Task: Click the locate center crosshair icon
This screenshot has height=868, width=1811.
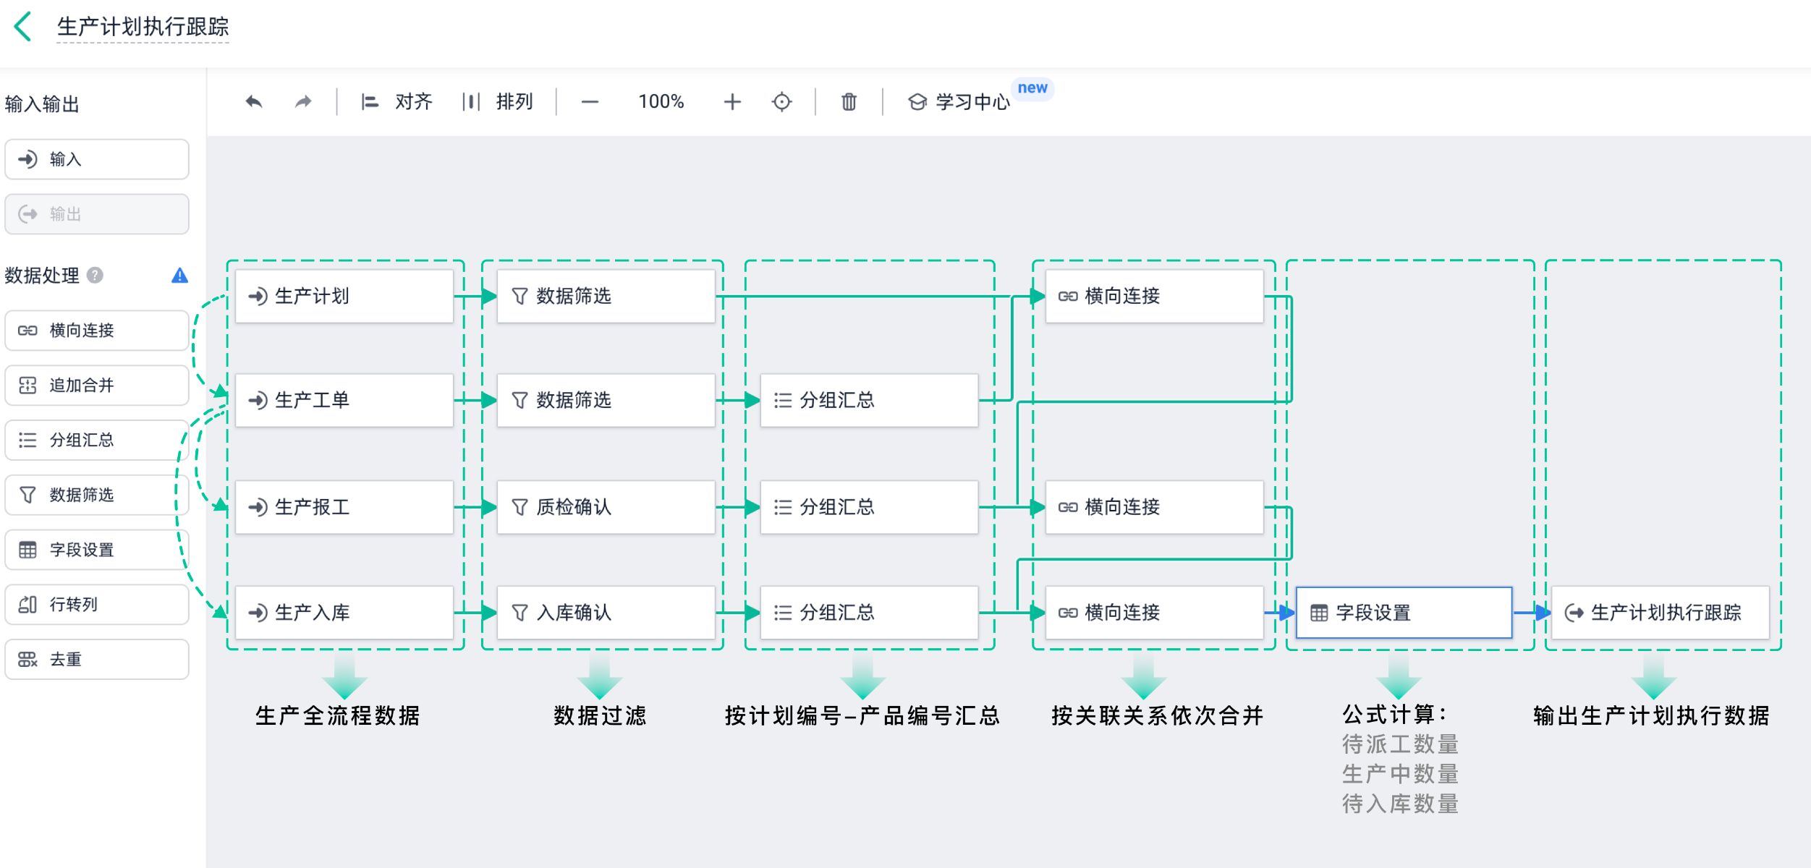Action: pyautogui.click(x=781, y=102)
